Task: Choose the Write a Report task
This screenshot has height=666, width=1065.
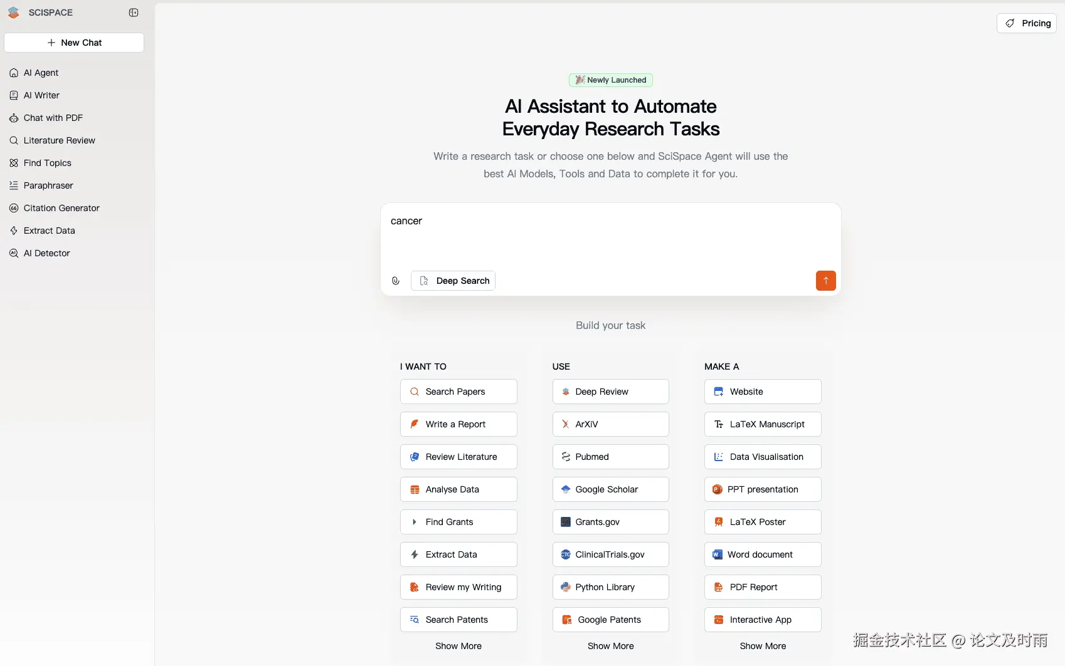Action: click(458, 424)
